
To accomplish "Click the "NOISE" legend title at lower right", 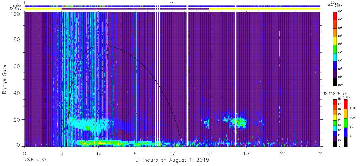I will pos(347,97).
